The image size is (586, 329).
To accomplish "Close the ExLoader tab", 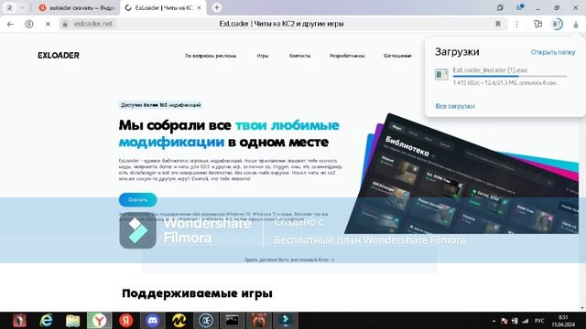I will 200,7.
